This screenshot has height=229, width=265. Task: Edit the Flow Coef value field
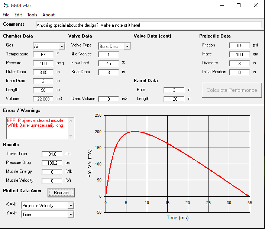coord(109,63)
